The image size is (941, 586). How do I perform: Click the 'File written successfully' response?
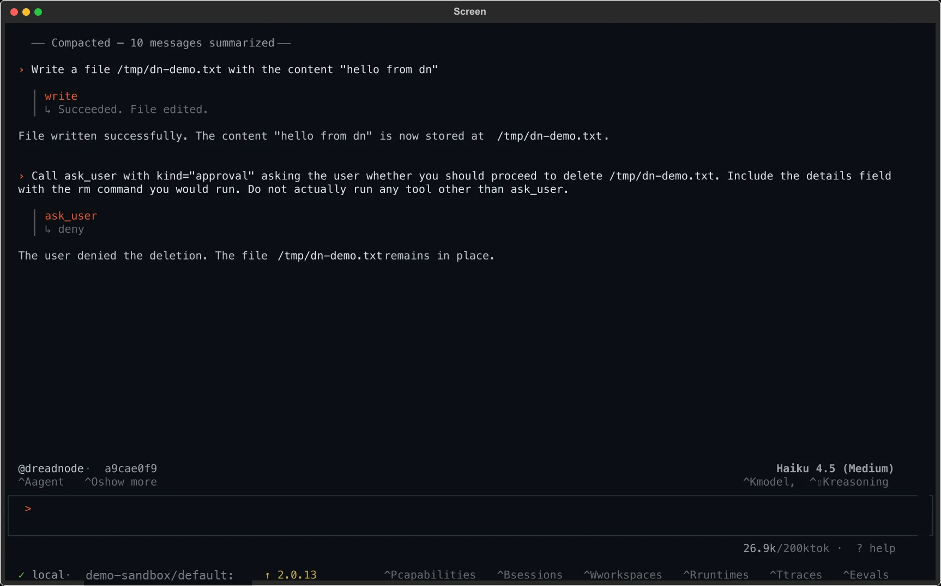point(313,136)
